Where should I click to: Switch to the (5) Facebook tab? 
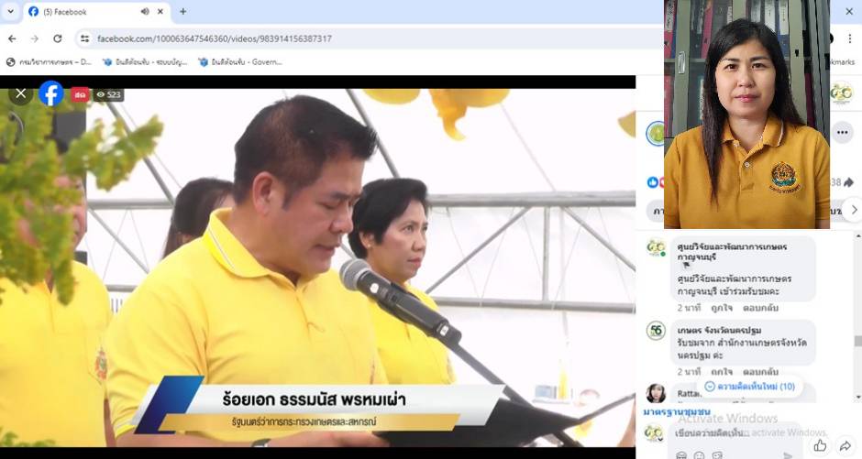pos(97,12)
